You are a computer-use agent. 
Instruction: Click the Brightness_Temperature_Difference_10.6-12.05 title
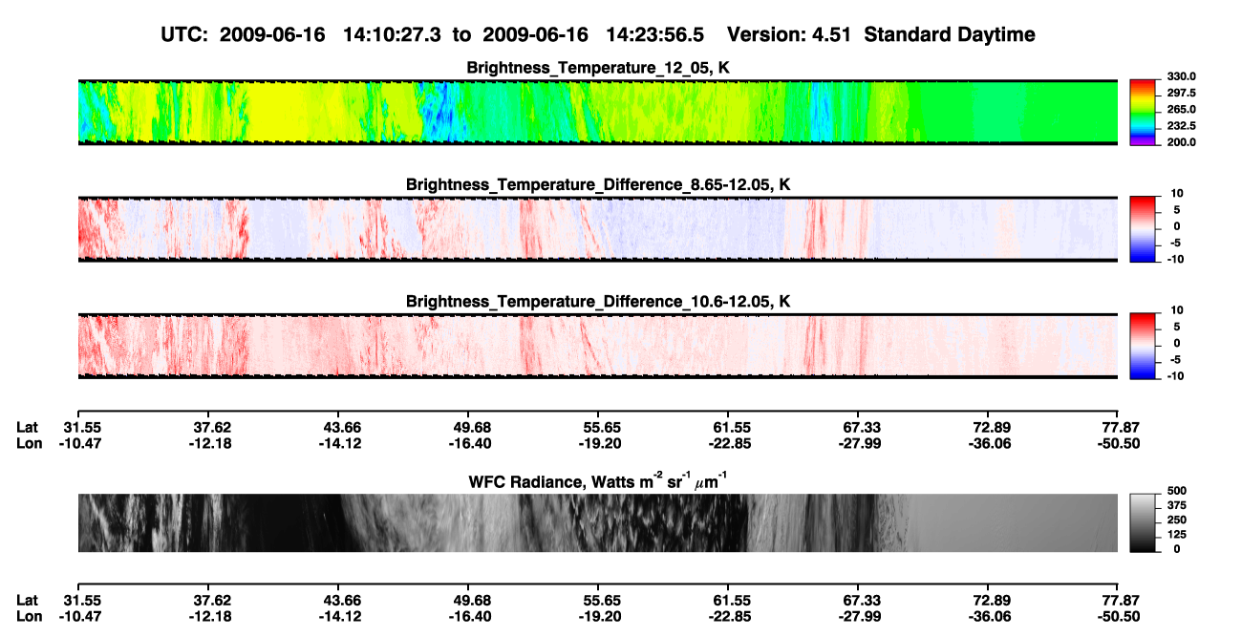(598, 302)
